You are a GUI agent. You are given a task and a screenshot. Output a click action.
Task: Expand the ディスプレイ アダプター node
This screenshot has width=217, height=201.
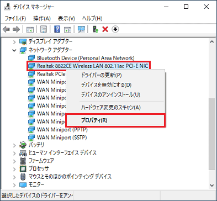[14, 42]
